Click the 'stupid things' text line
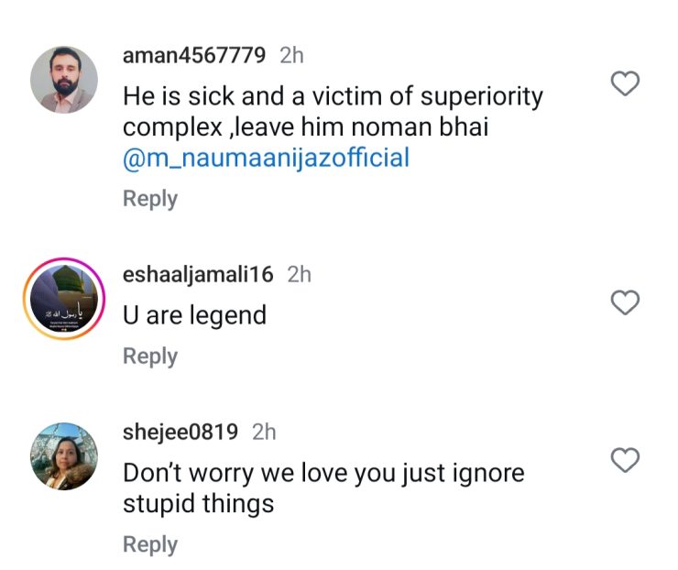678x570 pixels. pos(199,504)
